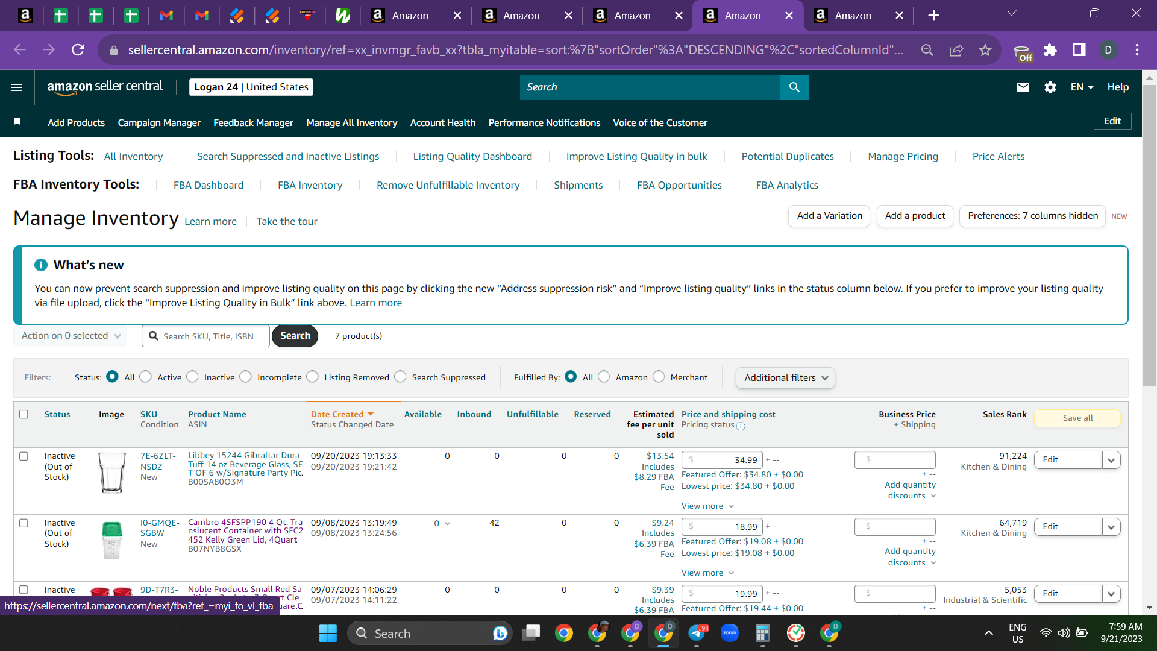1157x651 pixels.
Task: Select the Inactive status radio button
Action: (192, 377)
